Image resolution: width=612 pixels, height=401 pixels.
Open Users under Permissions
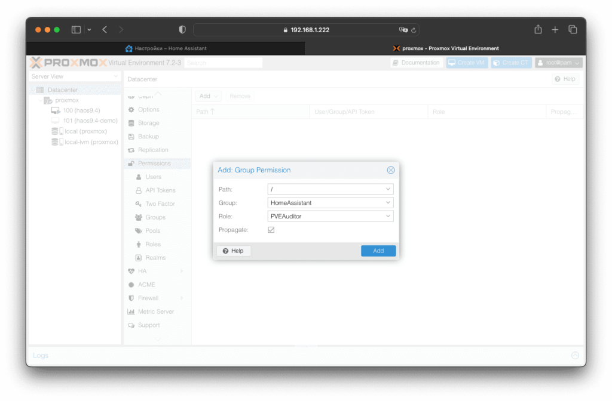click(157, 177)
